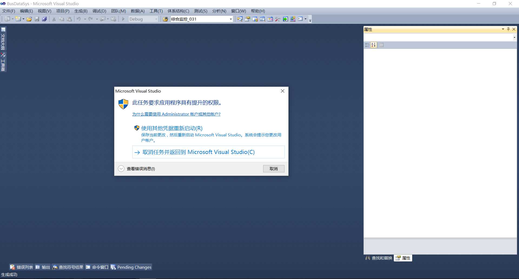Switch to the 命令窗口 tab
This screenshot has height=279, width=519.
click(x=97, y=267)
